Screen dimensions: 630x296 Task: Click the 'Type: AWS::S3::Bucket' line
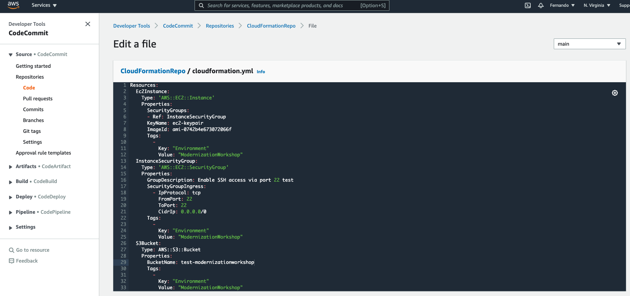click(x=171, y=249)
